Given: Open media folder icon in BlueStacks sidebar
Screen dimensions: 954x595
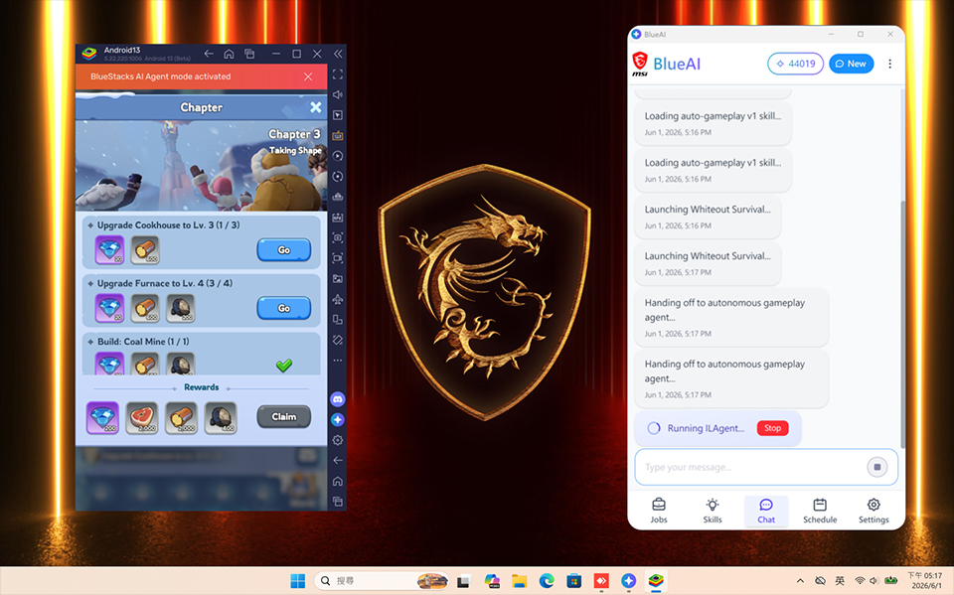Looking at the screenshot, I should 338,279.
